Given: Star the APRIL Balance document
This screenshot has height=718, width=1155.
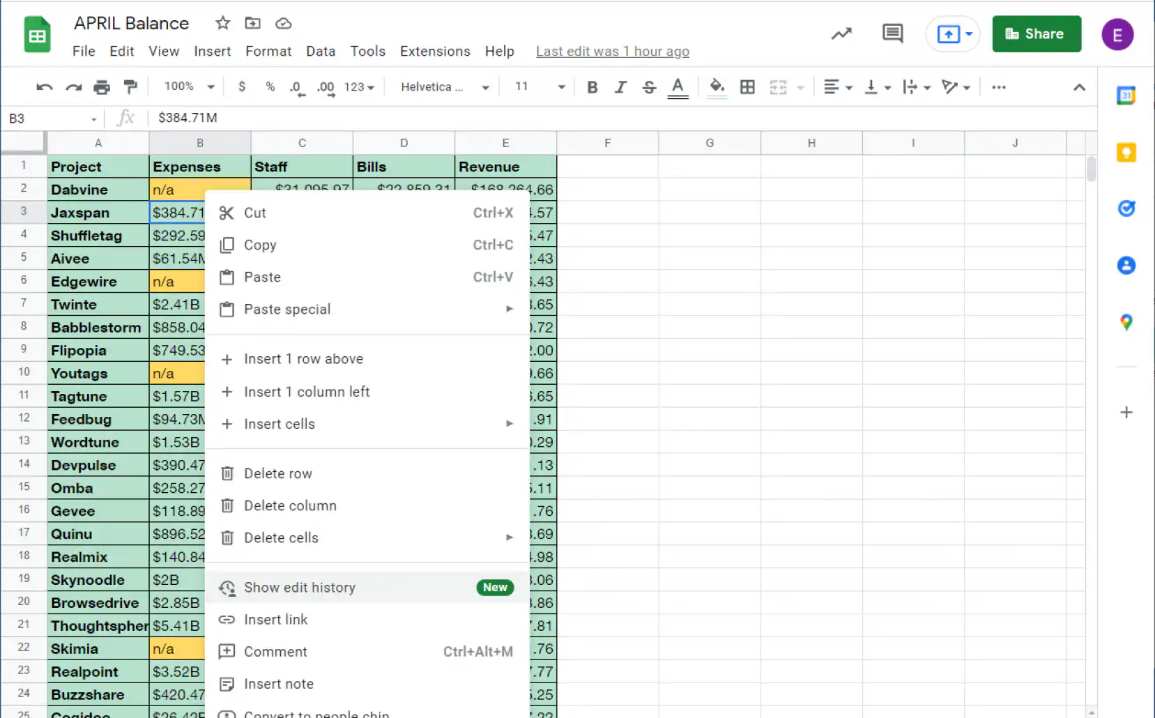Looking at the screenshot, I should [223, 23].
